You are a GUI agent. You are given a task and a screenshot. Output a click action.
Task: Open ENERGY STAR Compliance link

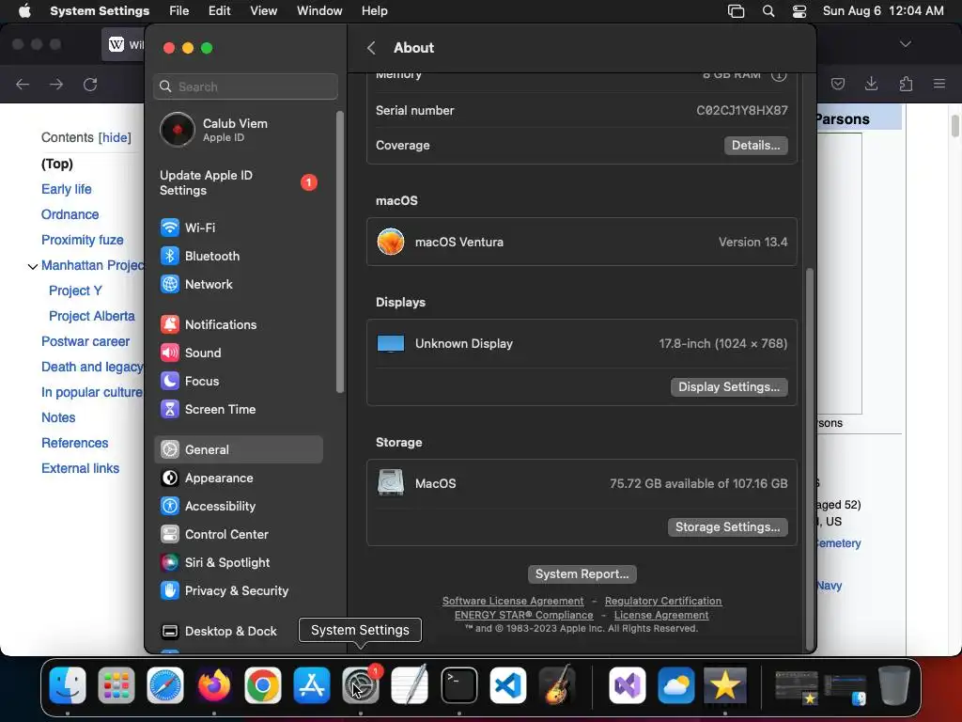pos(524,615)
